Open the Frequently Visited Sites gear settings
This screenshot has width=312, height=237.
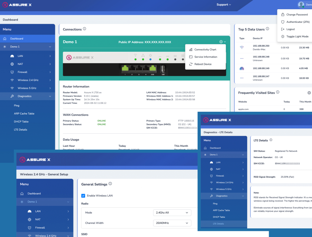coord(309,93)
